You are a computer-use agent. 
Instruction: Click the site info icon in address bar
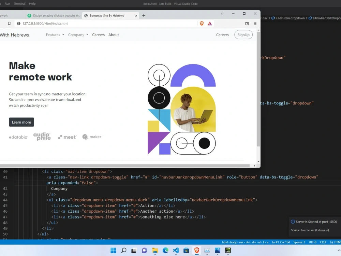pos(19,24)
